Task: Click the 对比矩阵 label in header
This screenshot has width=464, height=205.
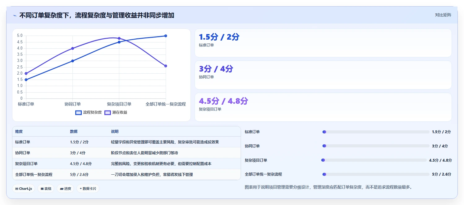Action: (x=443, y=15)
